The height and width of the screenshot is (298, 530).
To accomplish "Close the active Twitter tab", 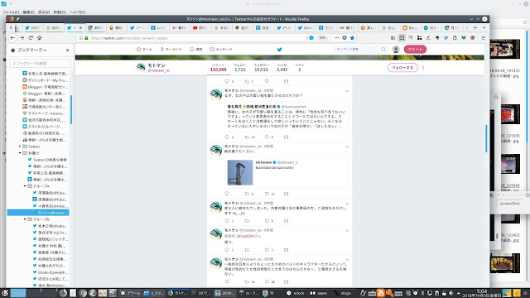I will click(x=80, y=27).
